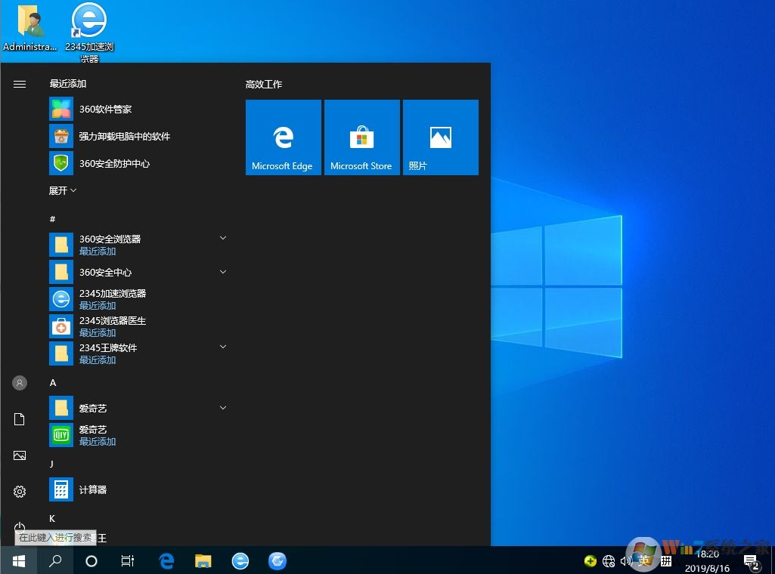Open the Start menu hamburger menu

[20, 84]
